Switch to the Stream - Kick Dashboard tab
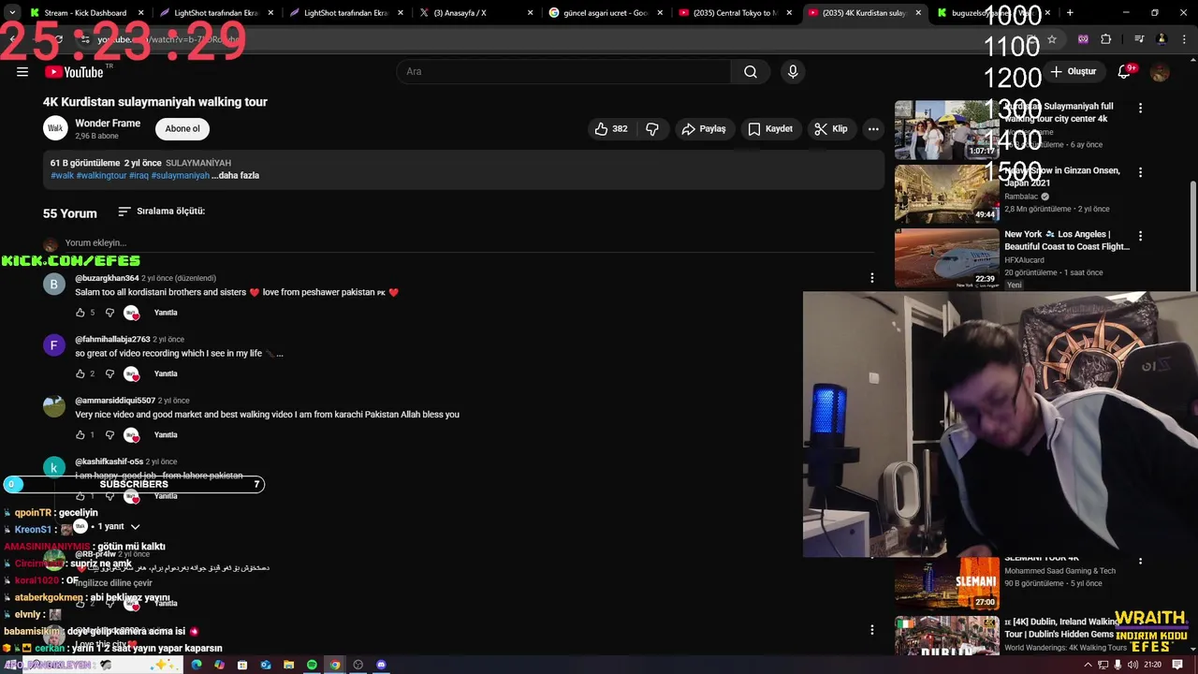This screenshot has height=674, width=1198. tap(85, 13)
